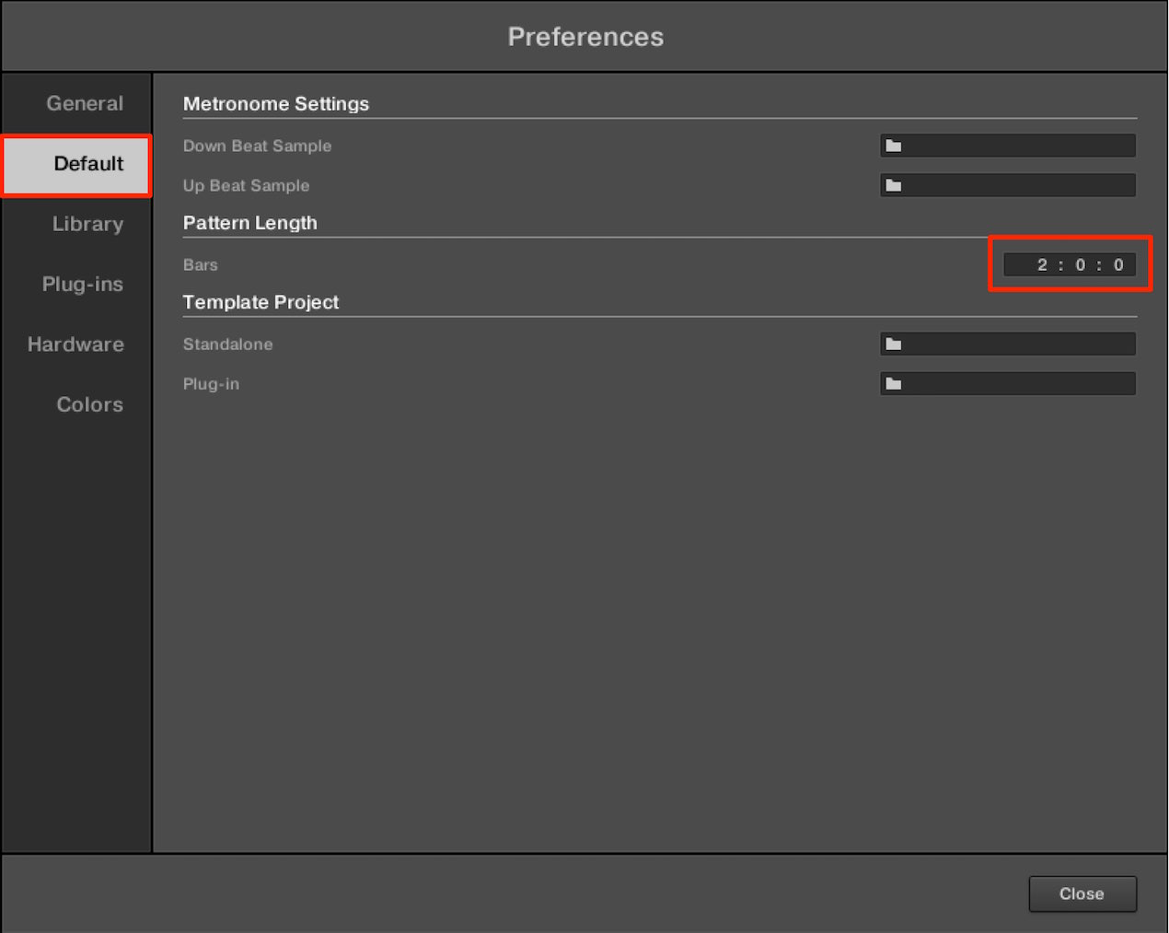Browse folder icon for Plug-in template
This screenshot has height=933, width=1169.
[893, 383]
